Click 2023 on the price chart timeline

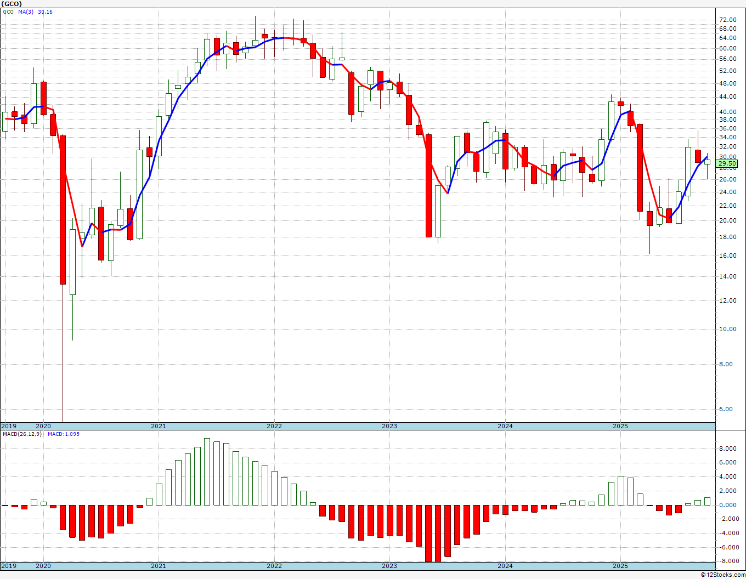tap(389, 426)
